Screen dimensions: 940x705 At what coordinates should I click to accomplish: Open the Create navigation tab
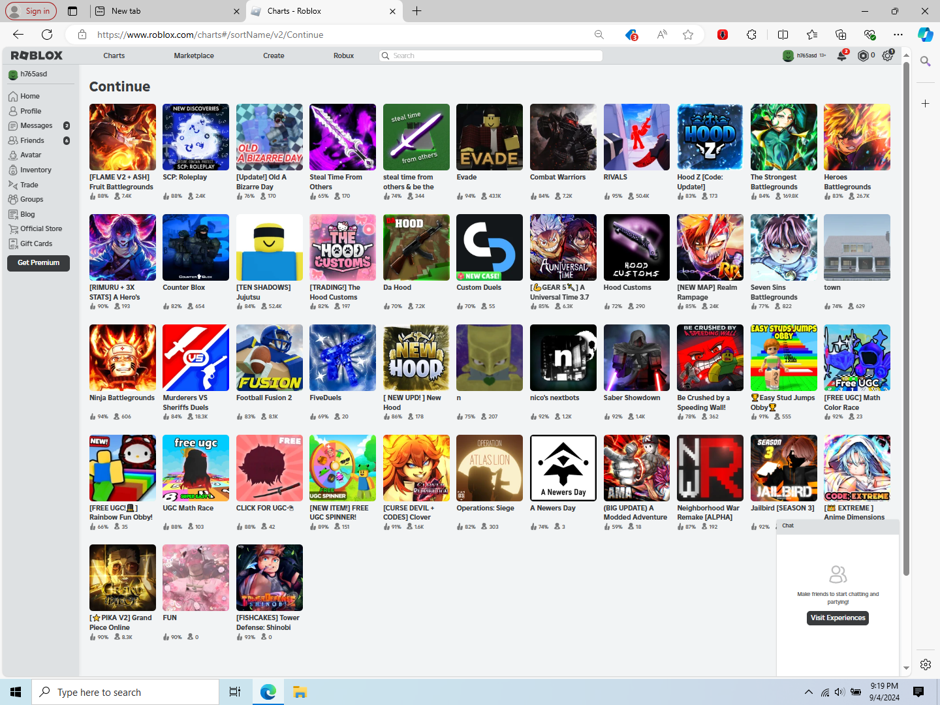274,55
